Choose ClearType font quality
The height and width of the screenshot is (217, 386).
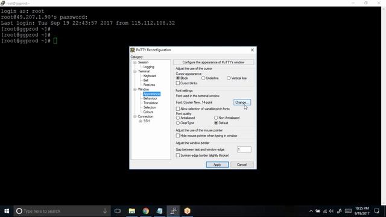pyautogui.click(x=178, y=123)
